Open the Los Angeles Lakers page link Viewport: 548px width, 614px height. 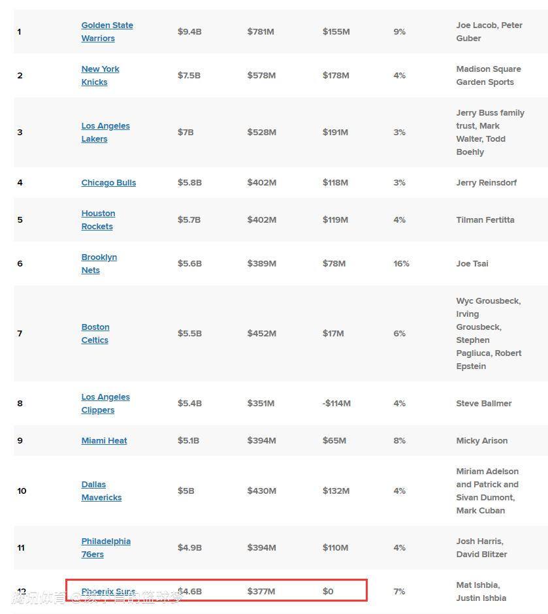tap(105, 126)
